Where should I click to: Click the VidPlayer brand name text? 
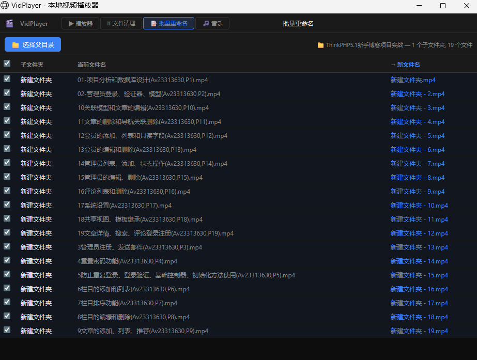pyautogui.click(x=34, y=24)
